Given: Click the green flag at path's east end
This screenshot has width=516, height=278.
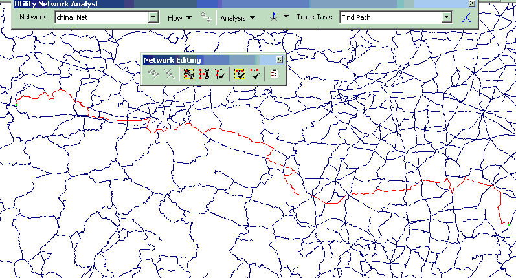Looking at the screenshot, I should coord(509,225).
